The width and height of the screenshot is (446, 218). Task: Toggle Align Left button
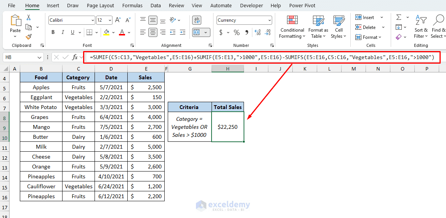[x=143, y=32]
